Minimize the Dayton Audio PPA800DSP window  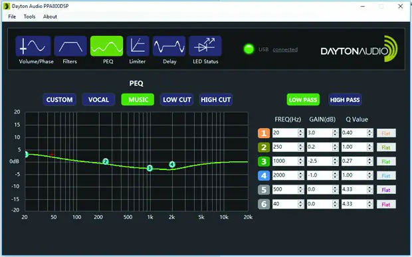click(x=363, y=6)
